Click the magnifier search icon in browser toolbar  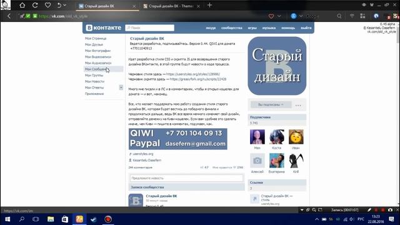[339, 16]
